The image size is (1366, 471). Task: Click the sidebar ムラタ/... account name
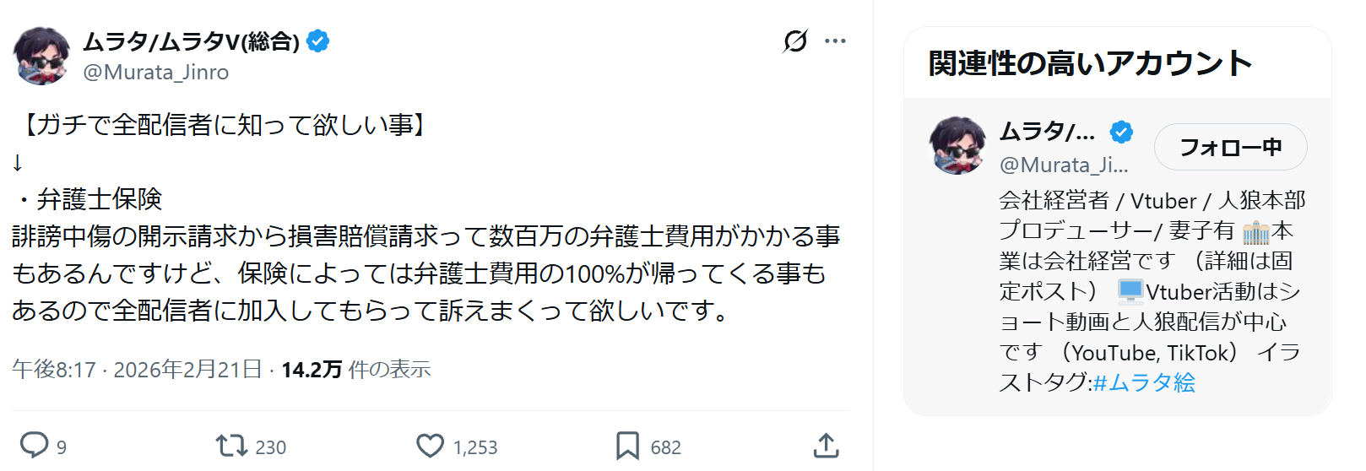1047,132
